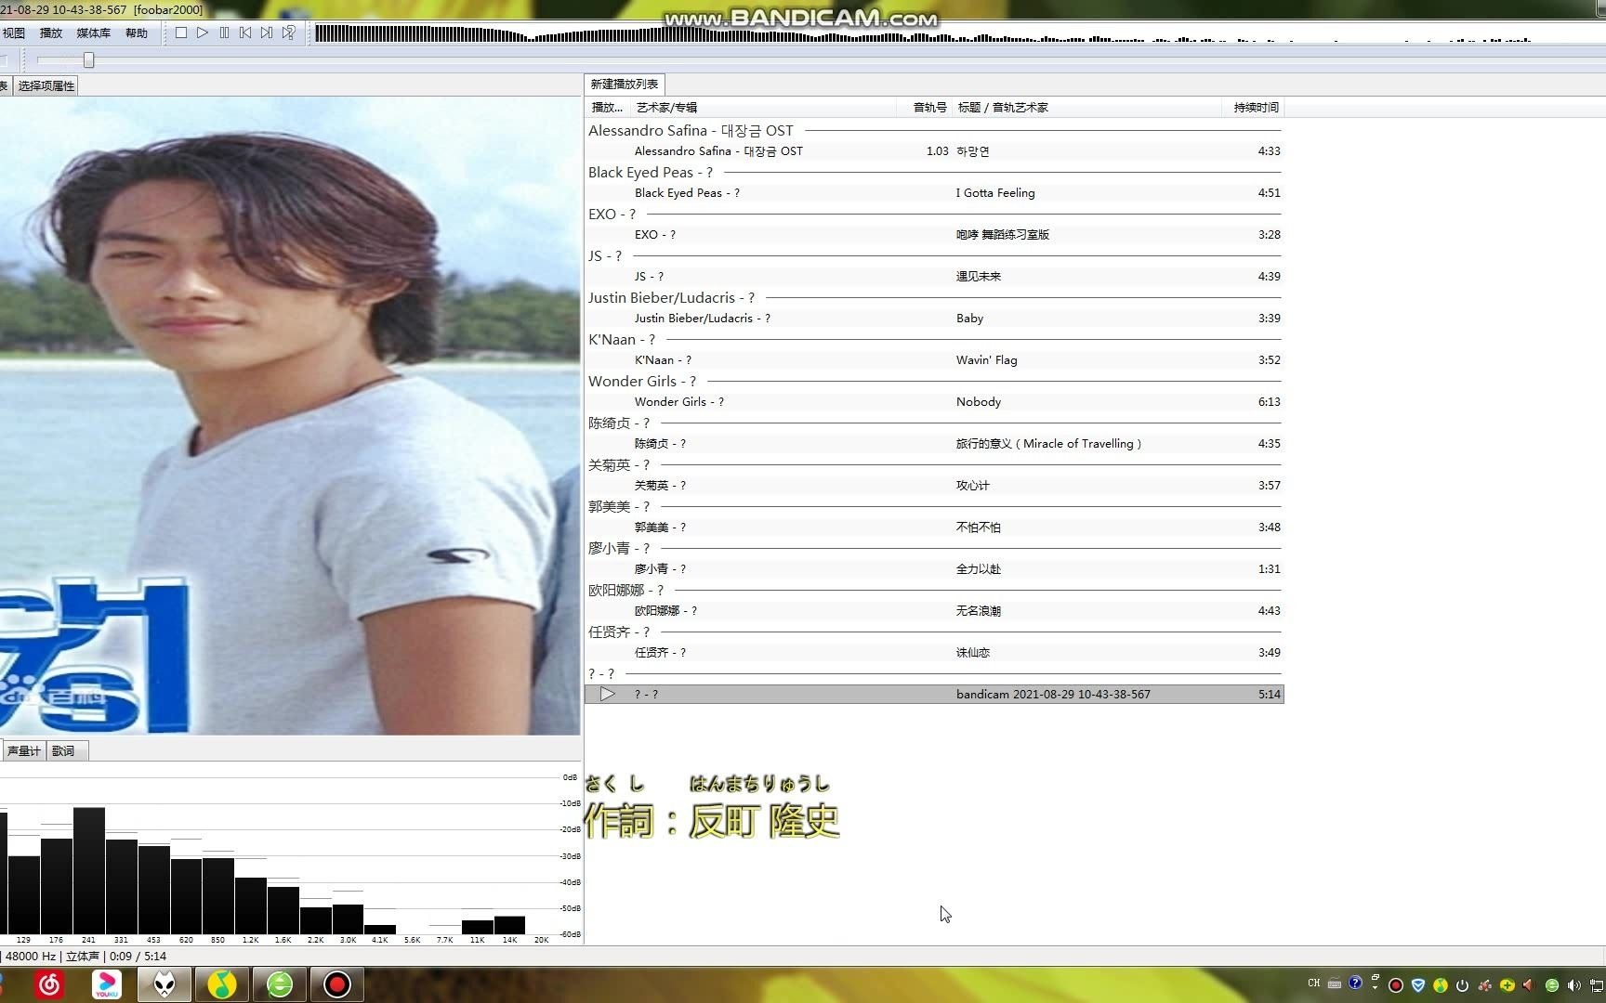Click the 0:09 / 5:14 playback time in status bar
Screen dimensions: 1606x1003
coord(138,957)
